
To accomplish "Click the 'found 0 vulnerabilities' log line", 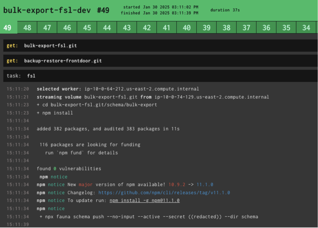I will pyautogui.click(x=69, y=169).
